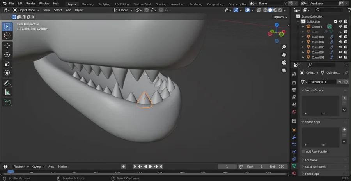Open Global transform orientation dropdown

pos(123,10)
